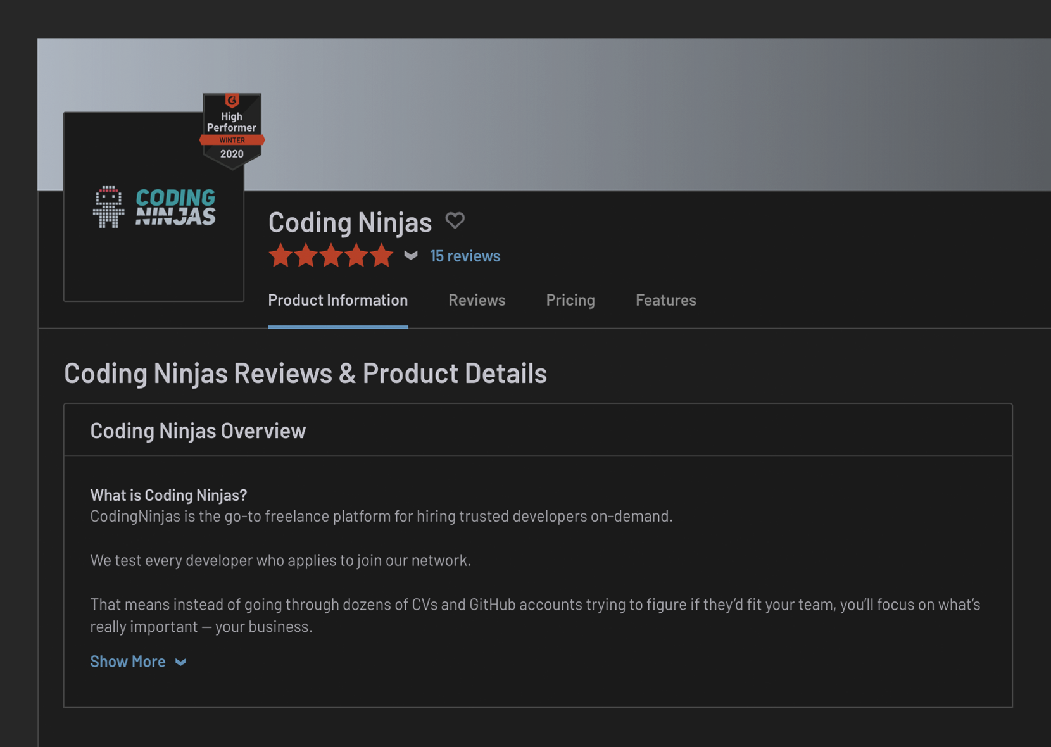Click 'We test every developer' sentence

(280, 560)
